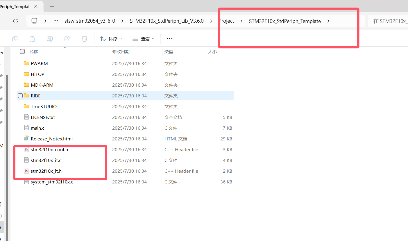The height and width of the screenshot is (241, 408).
Task: Expand the chevron after stsw-stm32054_v3-6-0 breadcrumb
Action: tap(123, 21)
